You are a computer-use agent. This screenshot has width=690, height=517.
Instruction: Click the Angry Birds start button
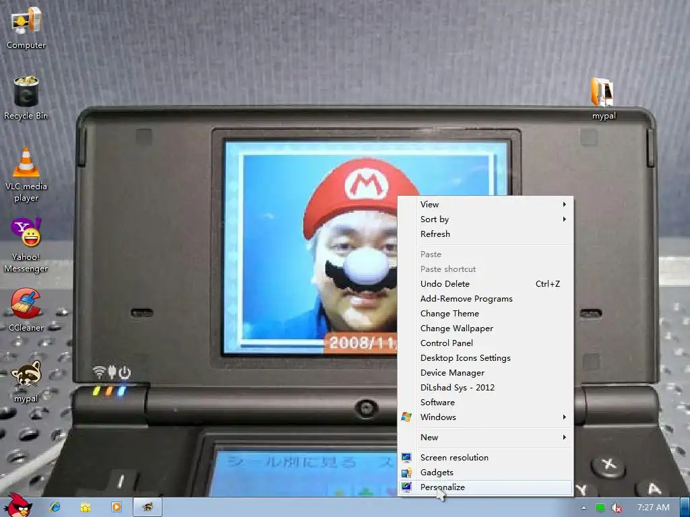coord(18,506)
